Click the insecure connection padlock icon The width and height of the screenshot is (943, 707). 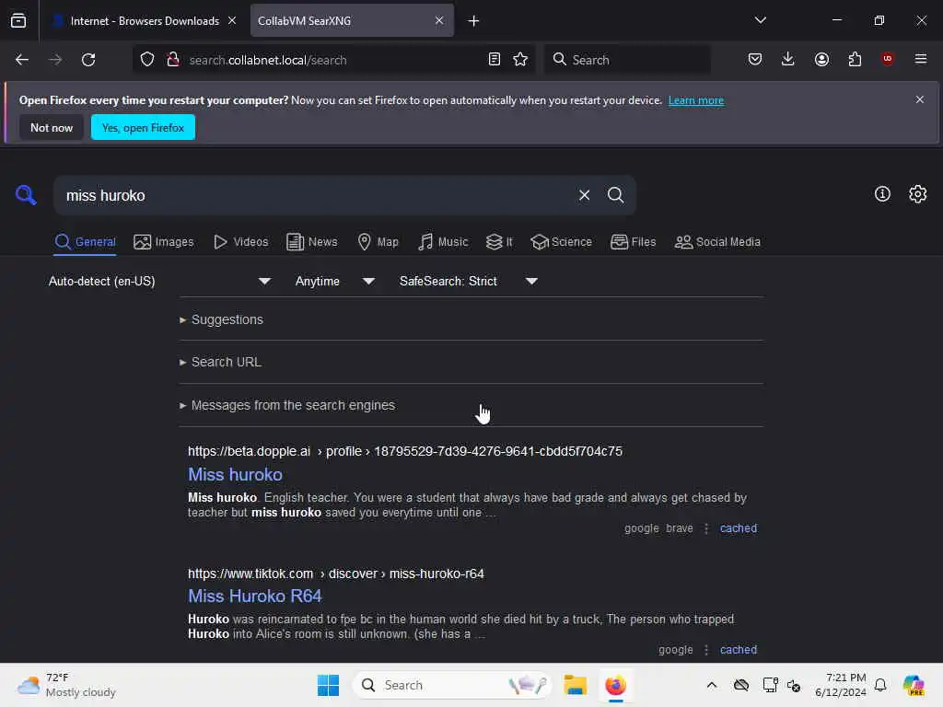[x=173, y=60]
